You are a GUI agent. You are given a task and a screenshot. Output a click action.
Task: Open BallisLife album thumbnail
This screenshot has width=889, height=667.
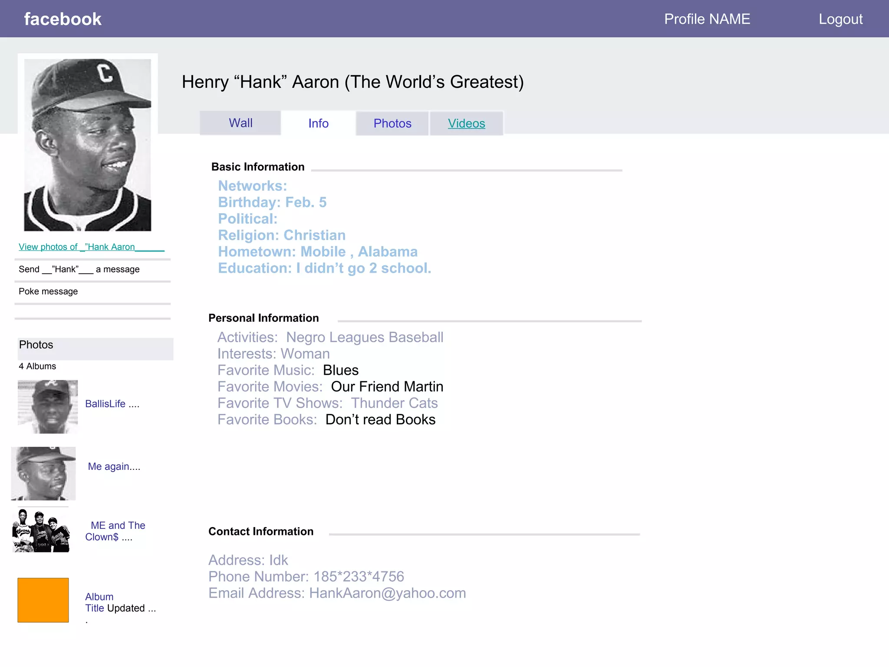(48, 406)
